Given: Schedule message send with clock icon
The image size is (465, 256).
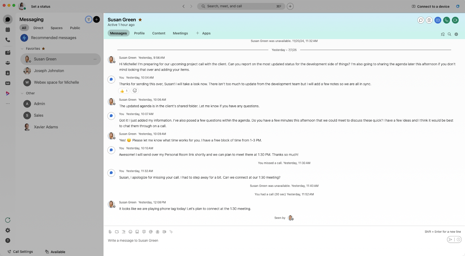Looking at the screenshot, I should (458, 240).
